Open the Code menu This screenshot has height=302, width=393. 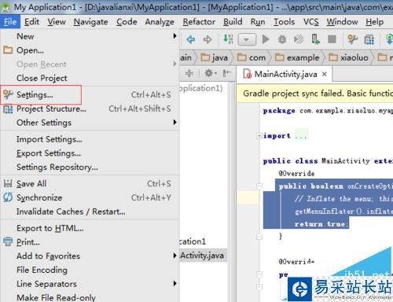[127, 22]
